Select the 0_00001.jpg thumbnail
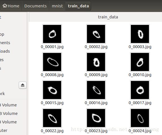The width and height of the screenshot is (162, 135). (x=52, y=34)
